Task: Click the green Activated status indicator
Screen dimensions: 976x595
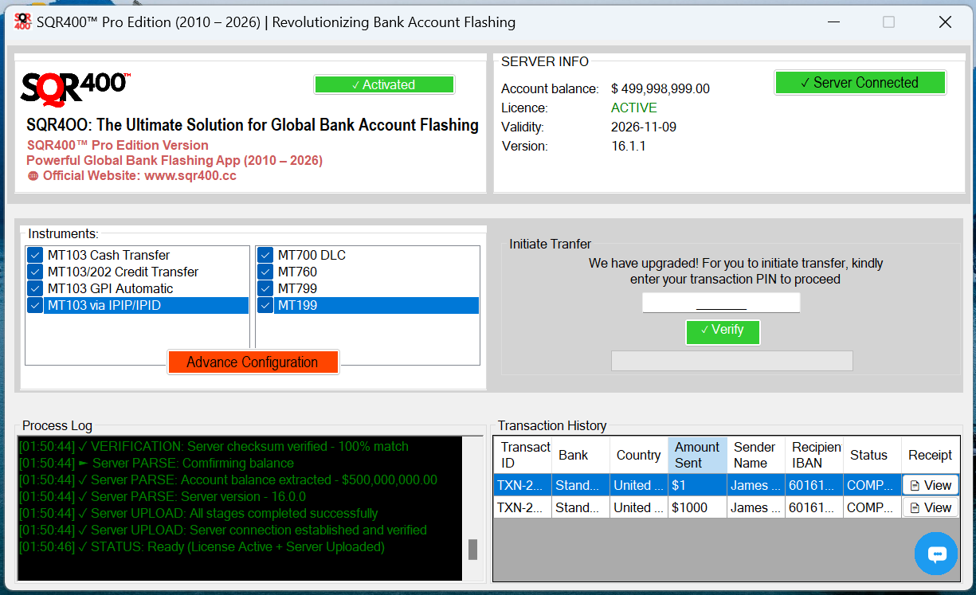Action: pyautogui.click(x=384, y=84)
